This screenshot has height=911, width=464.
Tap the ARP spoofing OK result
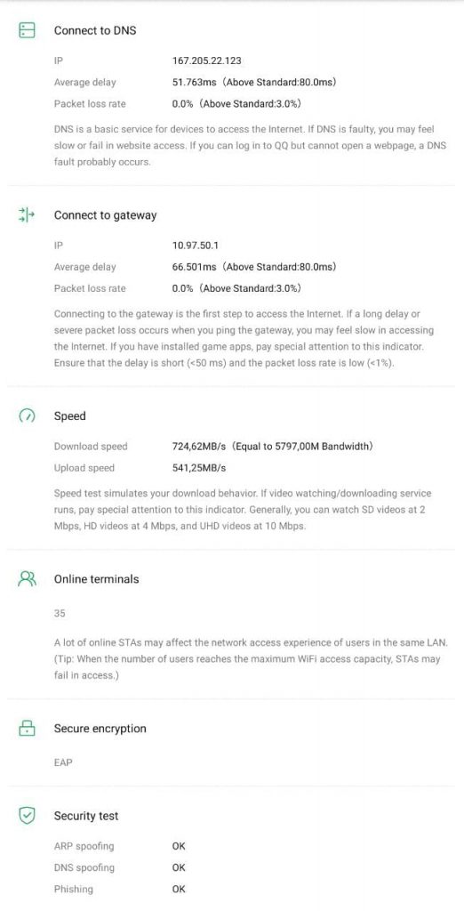[x=179, y=846]
